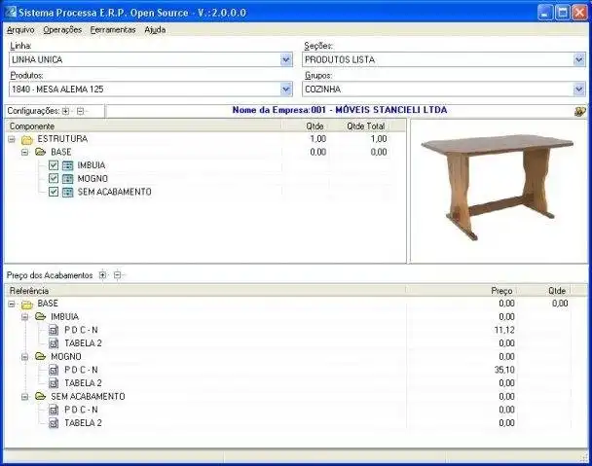Click the list icon beside MOGNO component

click(x=67, y=179)
